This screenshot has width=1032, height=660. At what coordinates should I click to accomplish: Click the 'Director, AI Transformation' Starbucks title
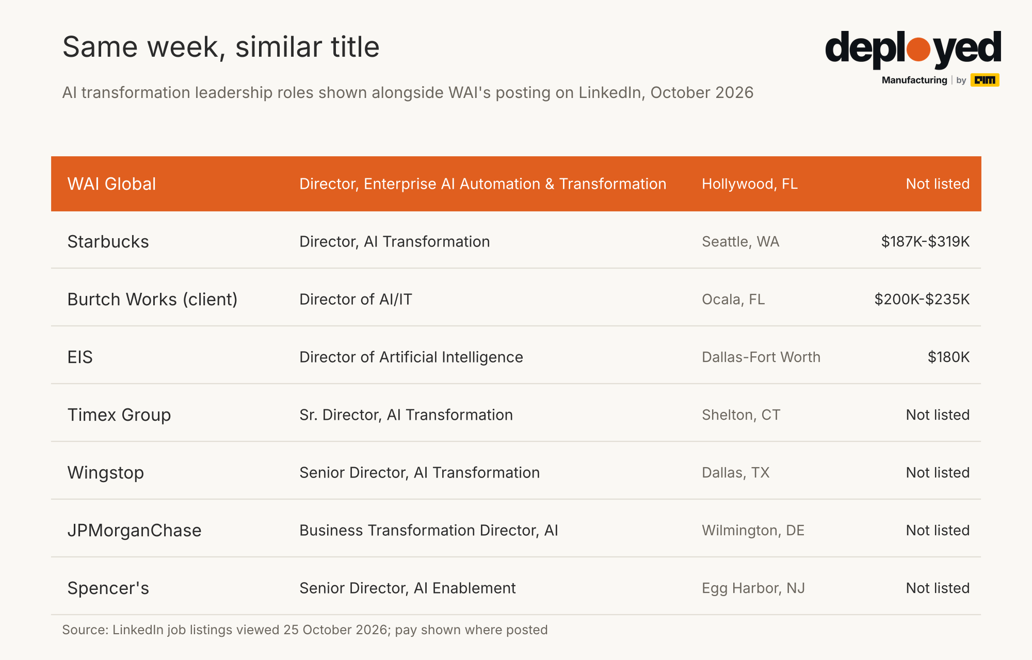[x=394, y=242]
